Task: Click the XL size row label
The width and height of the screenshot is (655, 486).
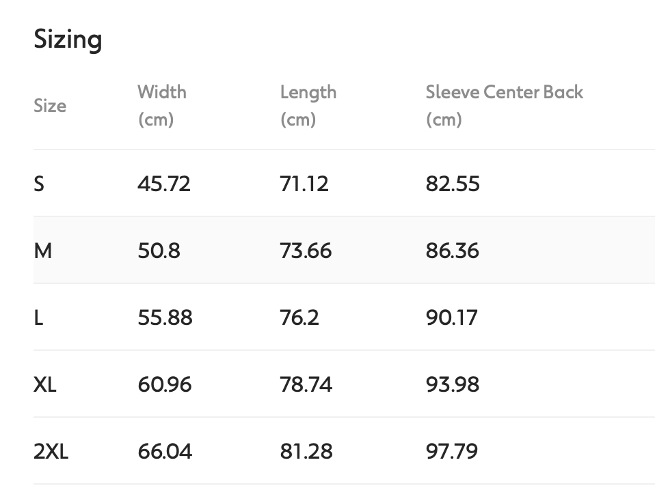Action: [45, 384]
